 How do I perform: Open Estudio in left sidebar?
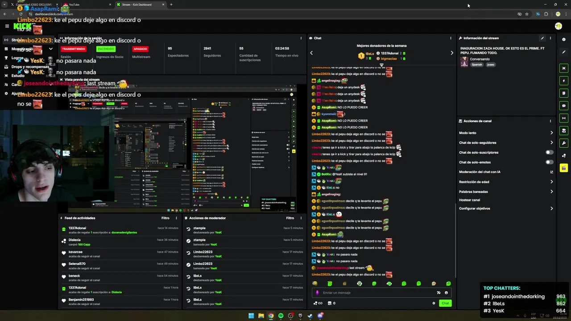pyautogui.click(x=18, y=76)
